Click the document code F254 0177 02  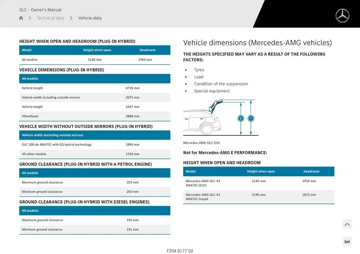[x=180, y=251]
